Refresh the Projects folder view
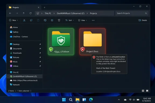The image size is (155, 103). (30, 13)
